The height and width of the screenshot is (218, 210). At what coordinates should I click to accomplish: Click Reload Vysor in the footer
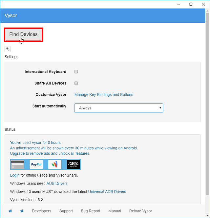140,211
